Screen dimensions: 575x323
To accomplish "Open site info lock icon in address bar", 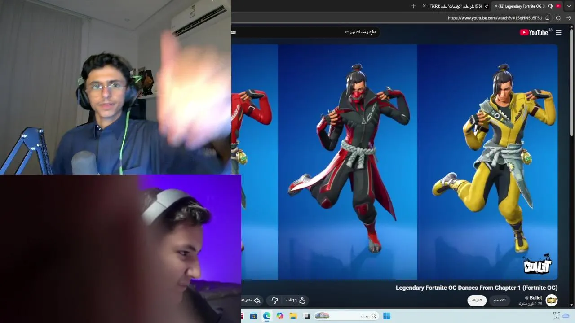I will (548, 18).
